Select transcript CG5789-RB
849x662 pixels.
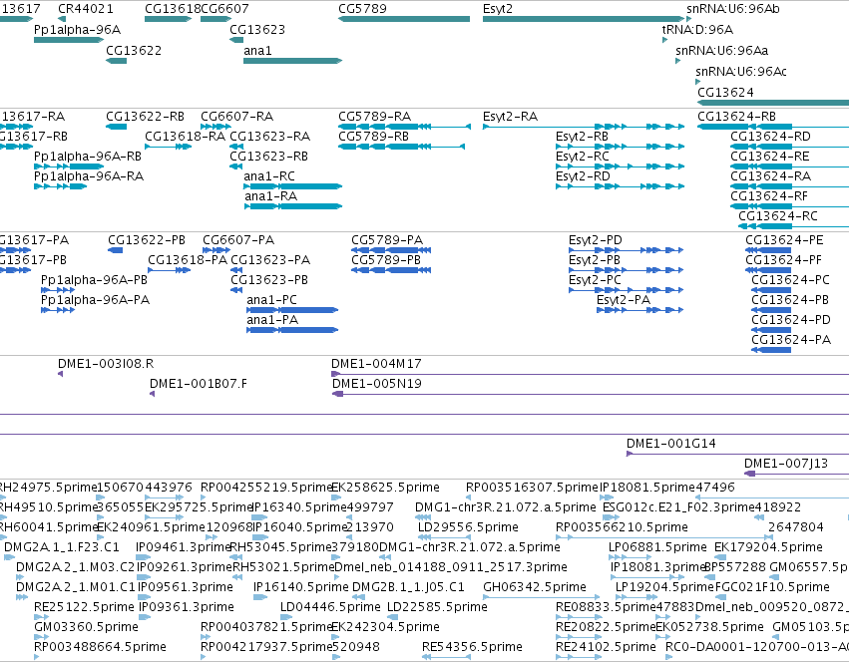point(402,147)
